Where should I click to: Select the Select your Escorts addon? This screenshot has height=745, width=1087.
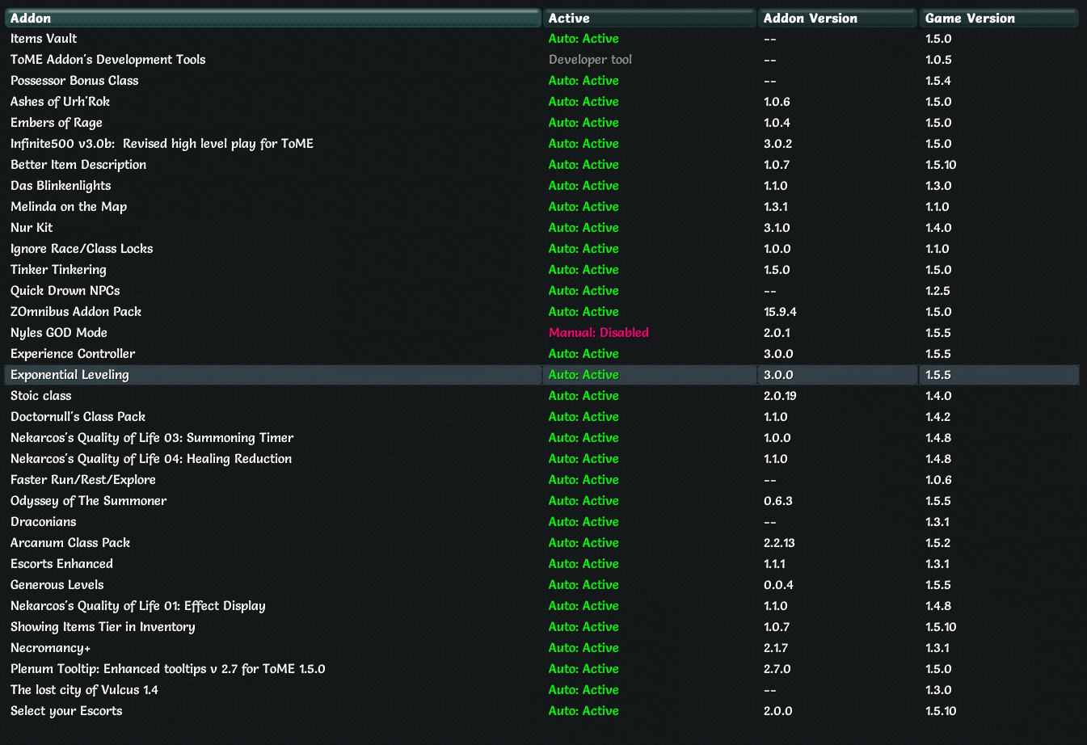point(66,711)
